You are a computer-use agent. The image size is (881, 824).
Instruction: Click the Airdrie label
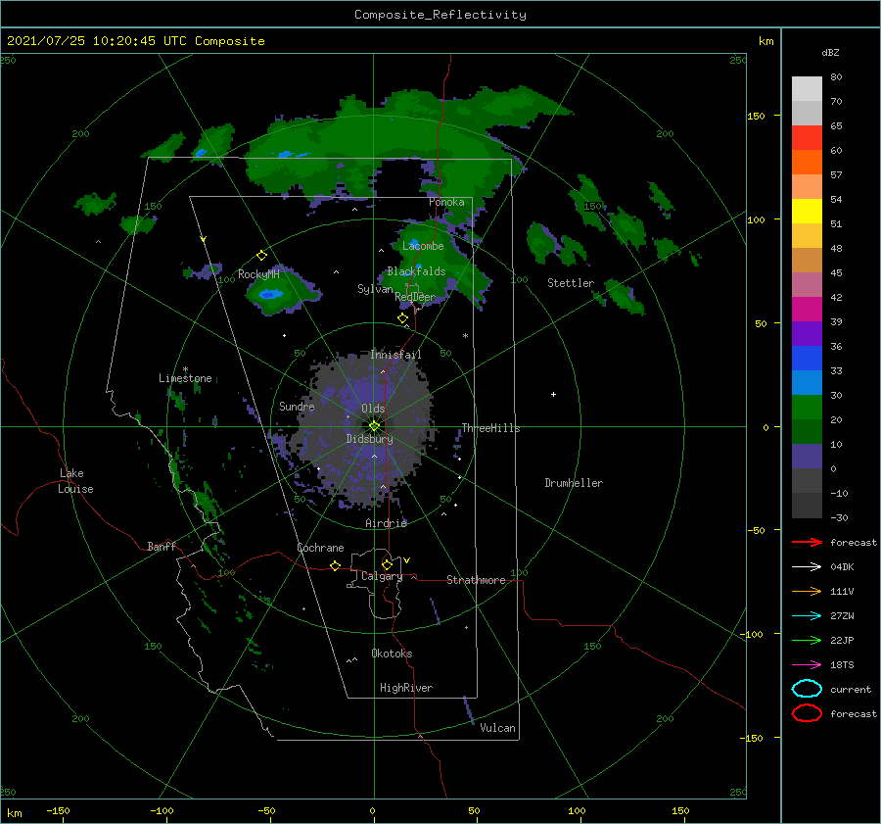[386, 523]
